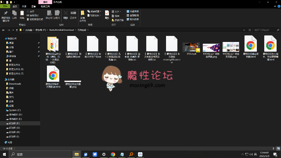281x158 pixels.
Task: Select the 魔性论坛域名，无需翻墙.html Chrome file
Action: click(53, 77)
